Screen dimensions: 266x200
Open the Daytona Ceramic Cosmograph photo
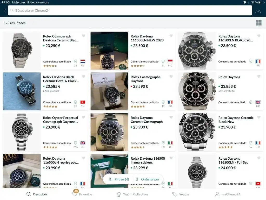tap(109, 132)
